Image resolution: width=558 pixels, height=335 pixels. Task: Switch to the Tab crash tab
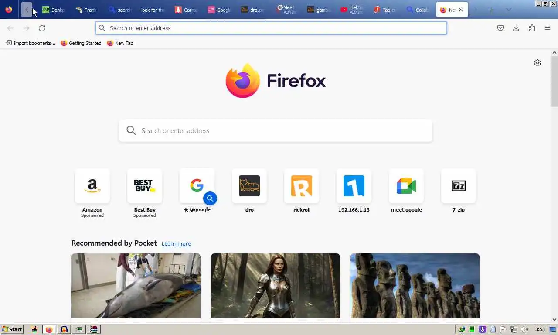tap(384, 10)
